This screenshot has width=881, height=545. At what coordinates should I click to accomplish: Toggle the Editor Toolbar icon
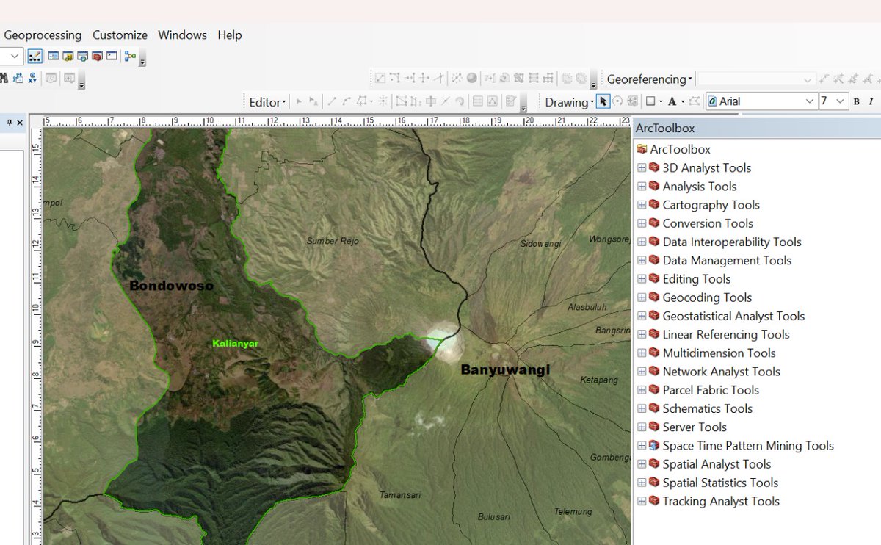point(35,56)
